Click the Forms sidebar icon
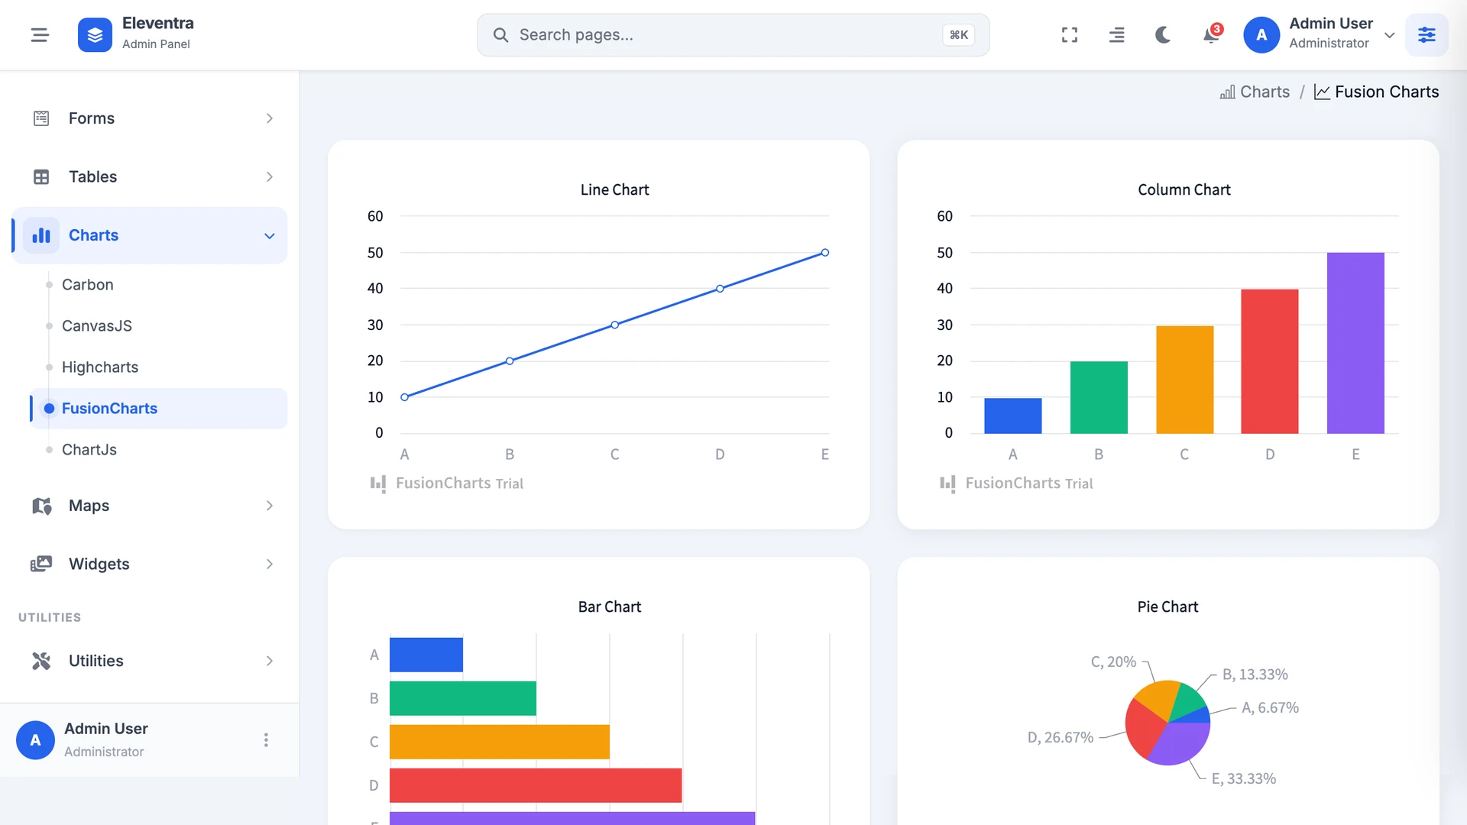The width and height of the screenshot is (1467, 825). click(x=41, y=118)
